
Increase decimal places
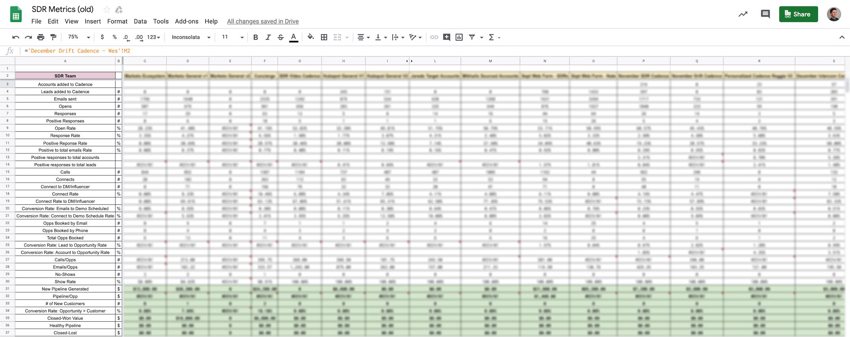[139, 37]
